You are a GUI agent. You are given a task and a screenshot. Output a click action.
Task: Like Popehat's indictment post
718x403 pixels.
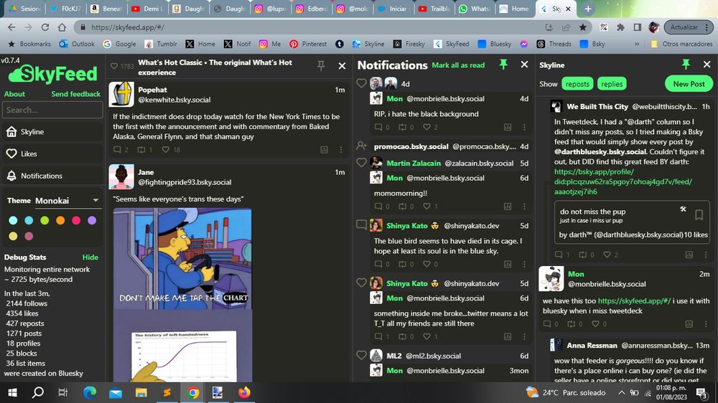[x=166, y=150]
